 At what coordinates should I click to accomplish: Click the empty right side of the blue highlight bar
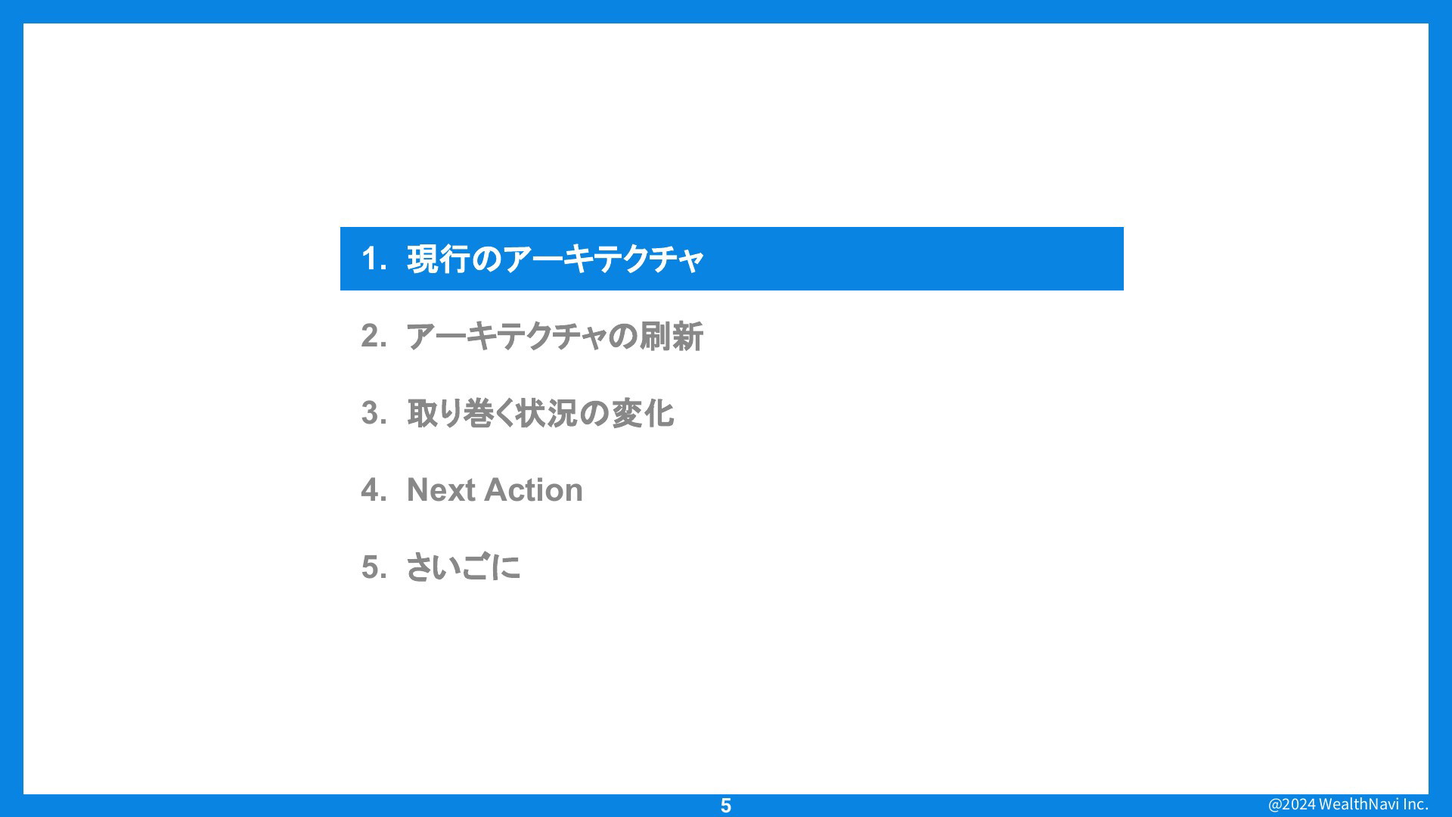[945, 259]
